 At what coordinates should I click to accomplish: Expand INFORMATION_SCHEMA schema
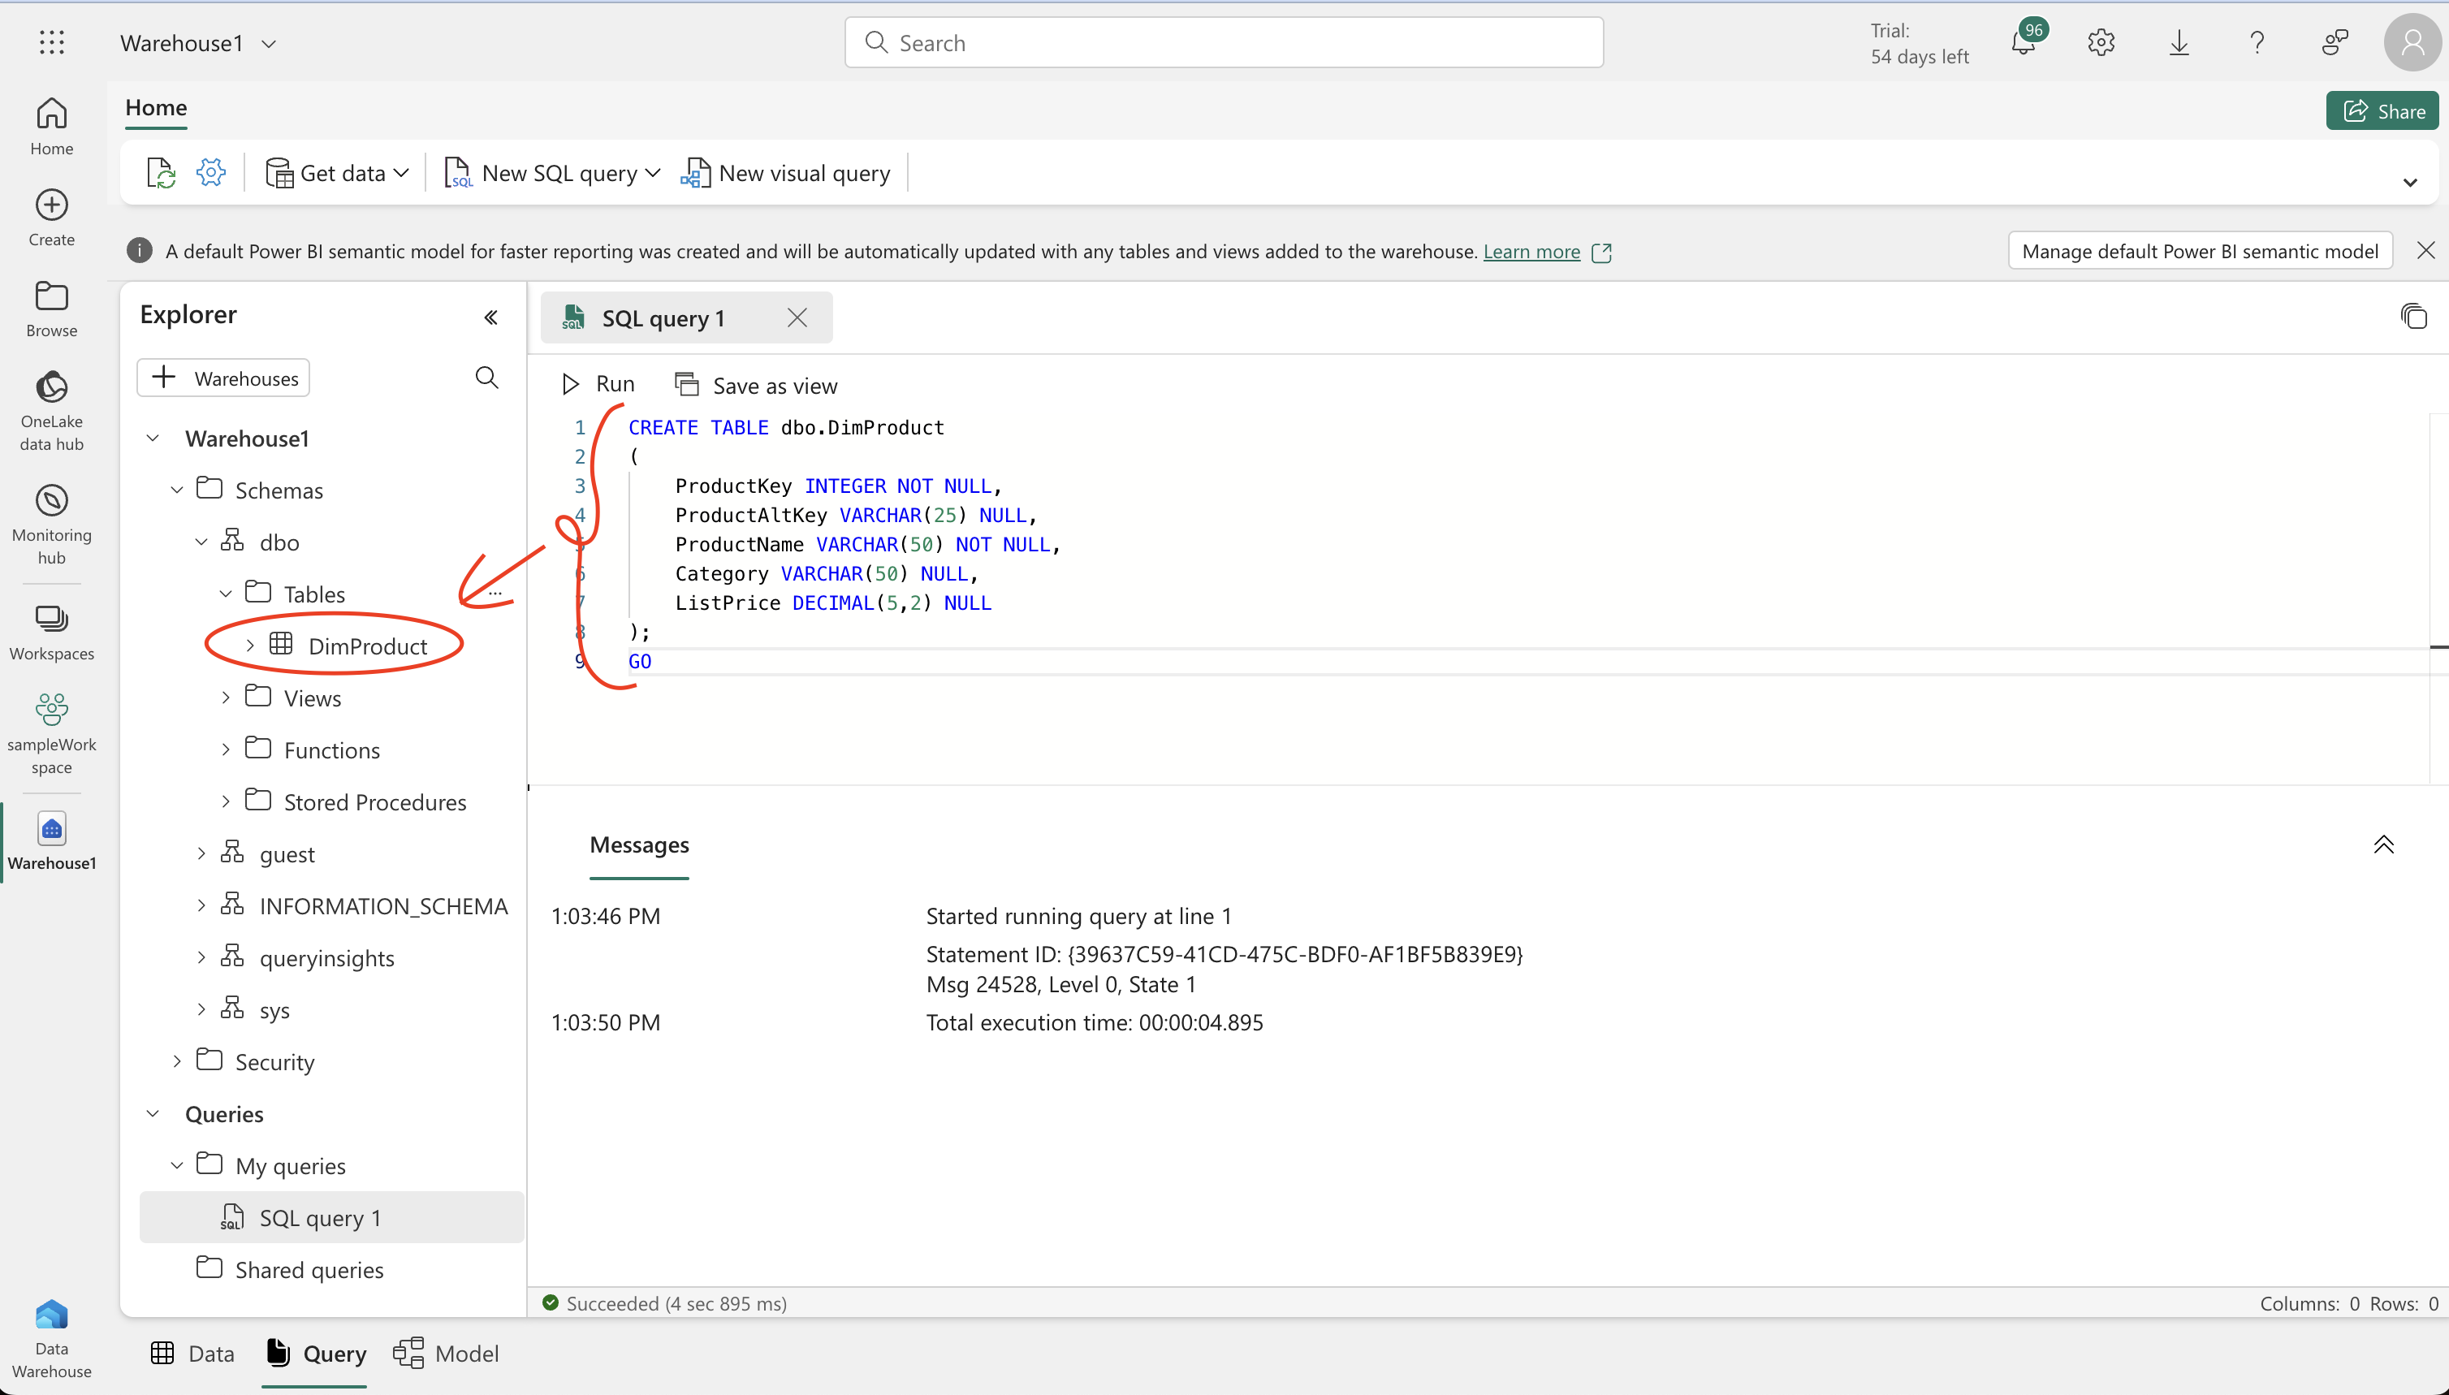tap(201, 905)
